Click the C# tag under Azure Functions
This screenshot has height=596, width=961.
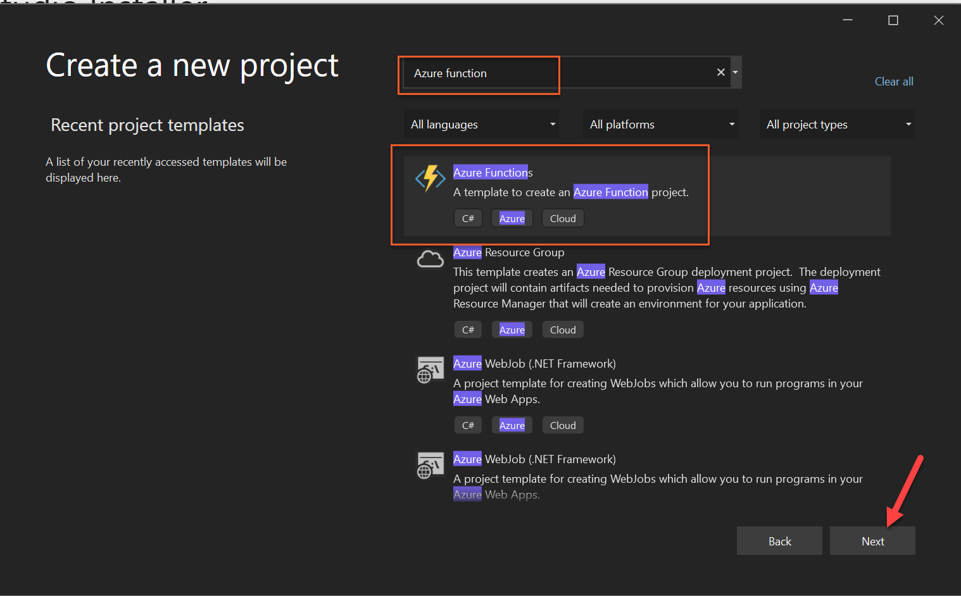(x=468, y=218)
